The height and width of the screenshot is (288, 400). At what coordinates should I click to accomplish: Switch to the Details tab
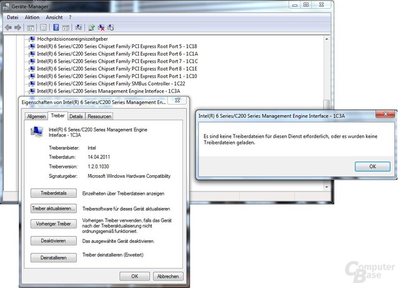click(76, 116)
